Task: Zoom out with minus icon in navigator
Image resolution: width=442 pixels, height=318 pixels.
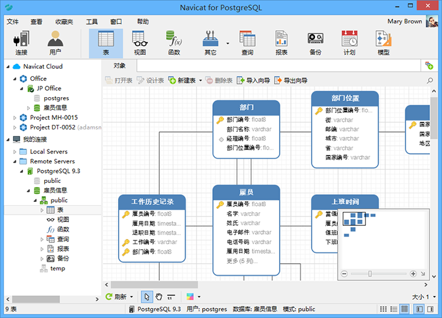Action: pyautogui.click(x=344, y=273)
